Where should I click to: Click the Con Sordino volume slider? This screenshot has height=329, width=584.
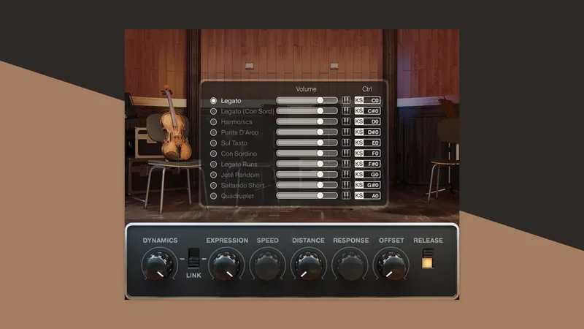307,153
